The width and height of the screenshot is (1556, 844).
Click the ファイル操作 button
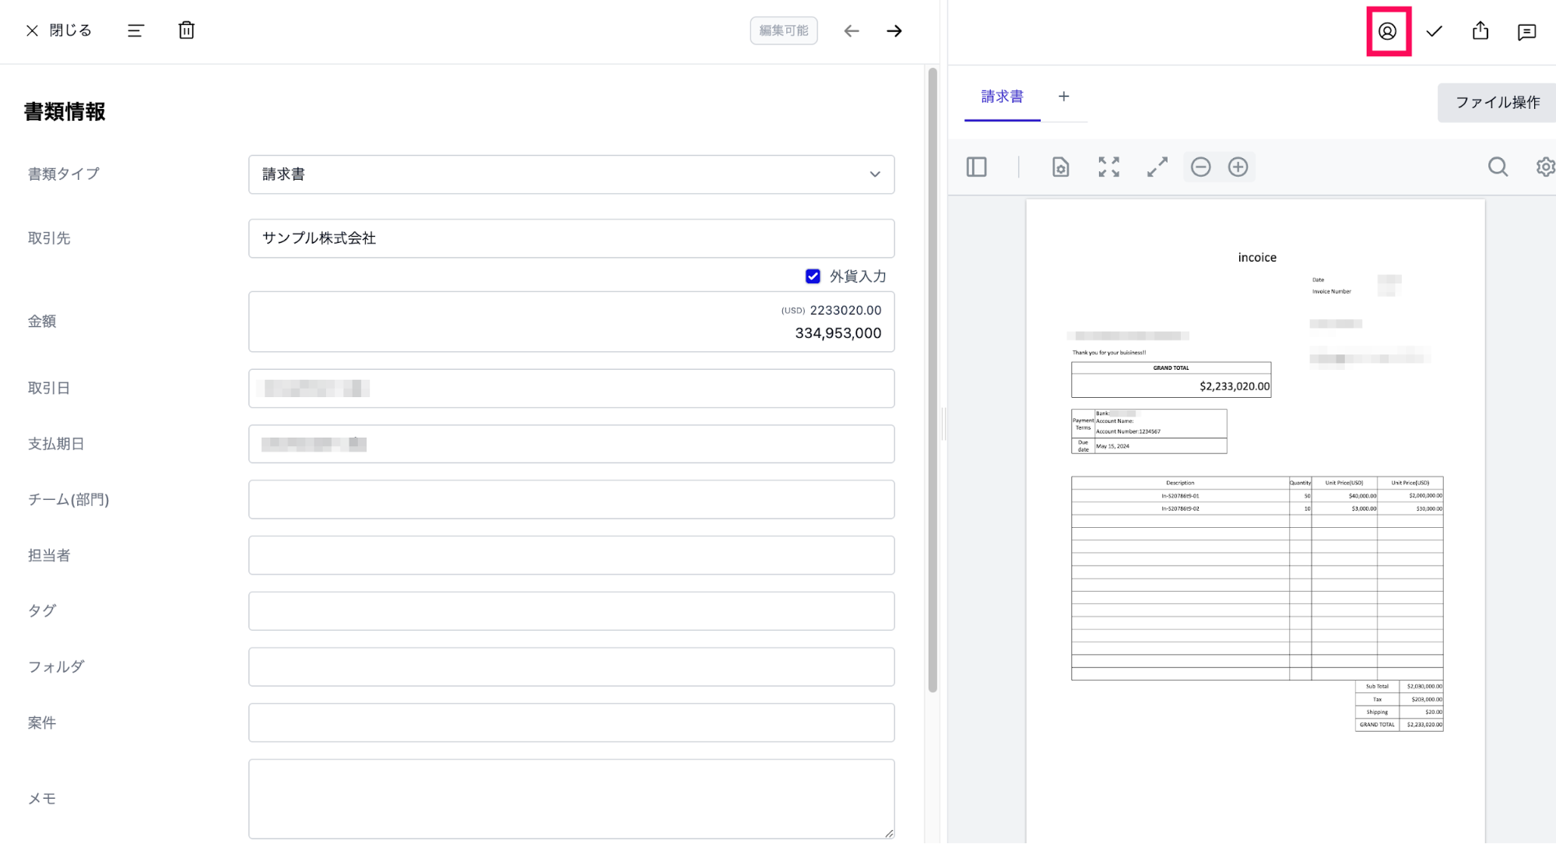pos(1497,102)
